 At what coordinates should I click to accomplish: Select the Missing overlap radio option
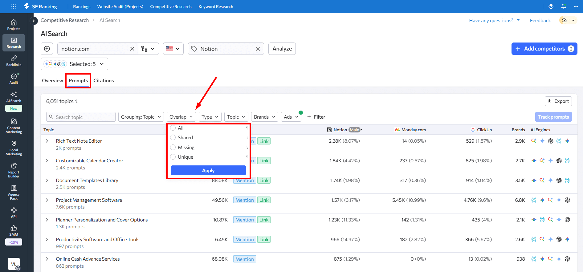(x=173, y=147)
